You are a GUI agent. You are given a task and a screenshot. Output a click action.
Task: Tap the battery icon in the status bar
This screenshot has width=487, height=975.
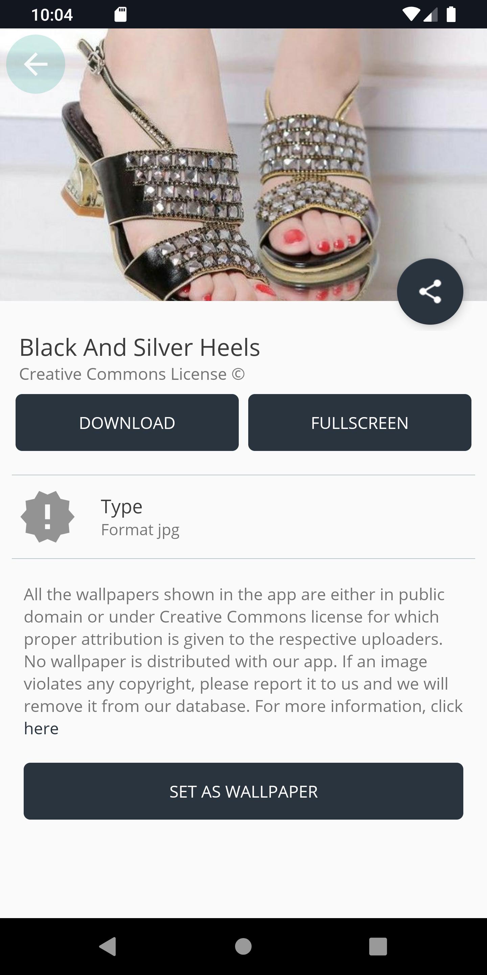[x=451, y=14]
